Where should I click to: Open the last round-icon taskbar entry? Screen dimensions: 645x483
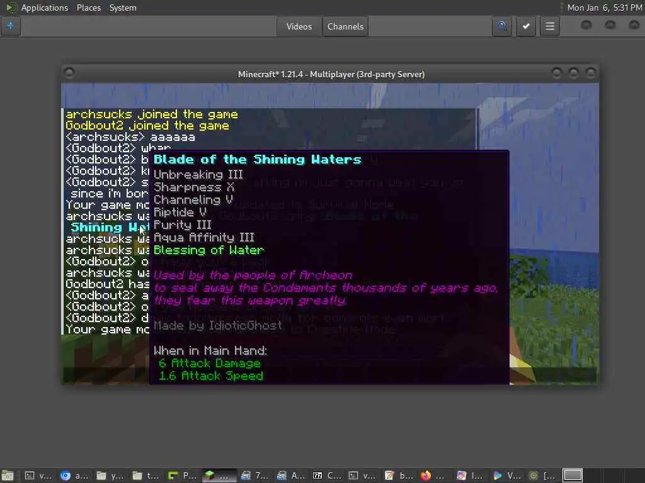[x=542, y=475]
